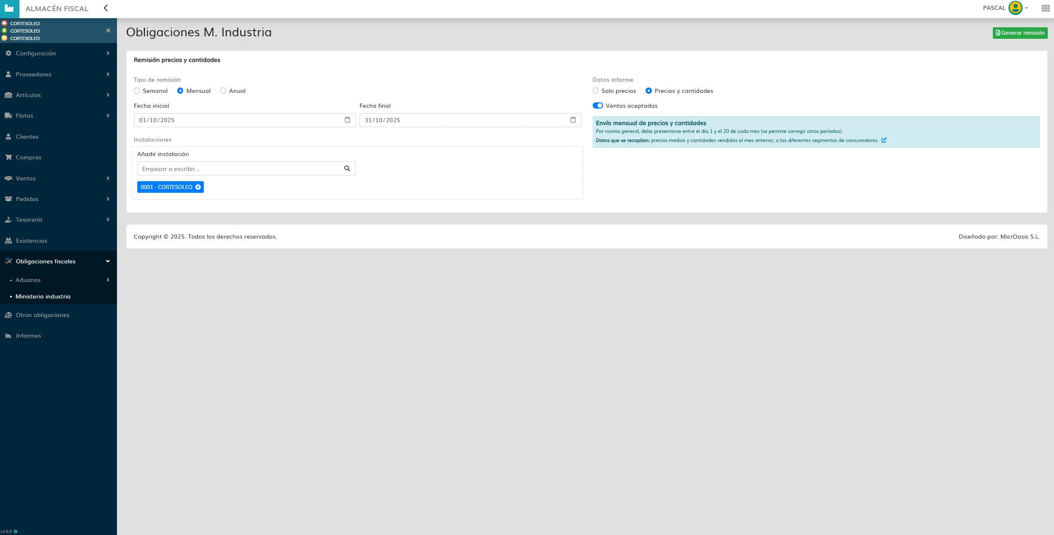Open the Fecha final calendar picker icon
This screenshot has height=535, width=1054.
click(573, 120)
